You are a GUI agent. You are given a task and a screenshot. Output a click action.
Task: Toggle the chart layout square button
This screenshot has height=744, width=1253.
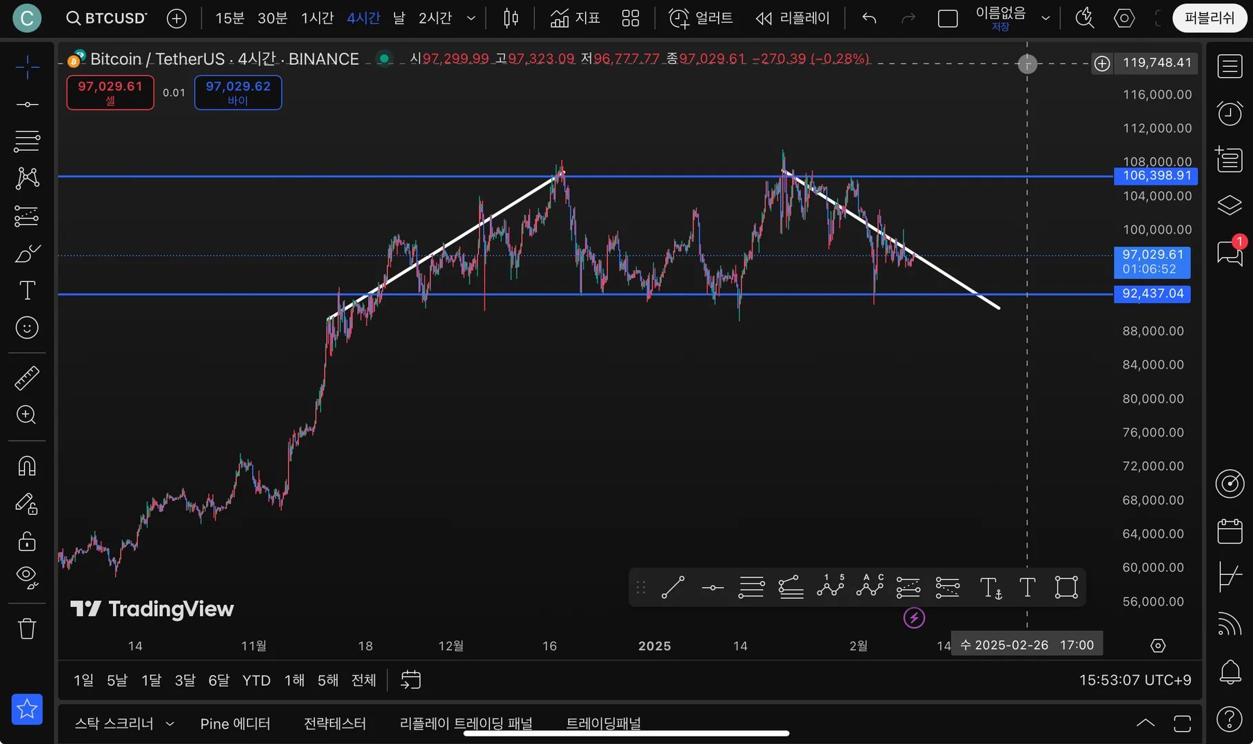pos(948,19)
